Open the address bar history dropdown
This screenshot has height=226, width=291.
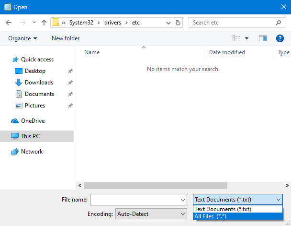coord(168,23)
